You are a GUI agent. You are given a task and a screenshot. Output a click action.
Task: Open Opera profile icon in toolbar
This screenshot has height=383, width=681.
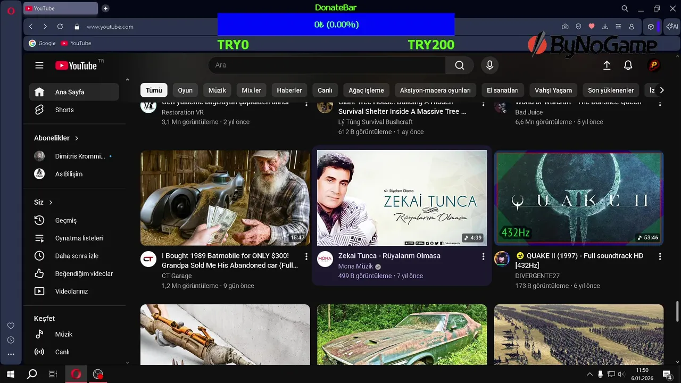click(x=632, y=27)
